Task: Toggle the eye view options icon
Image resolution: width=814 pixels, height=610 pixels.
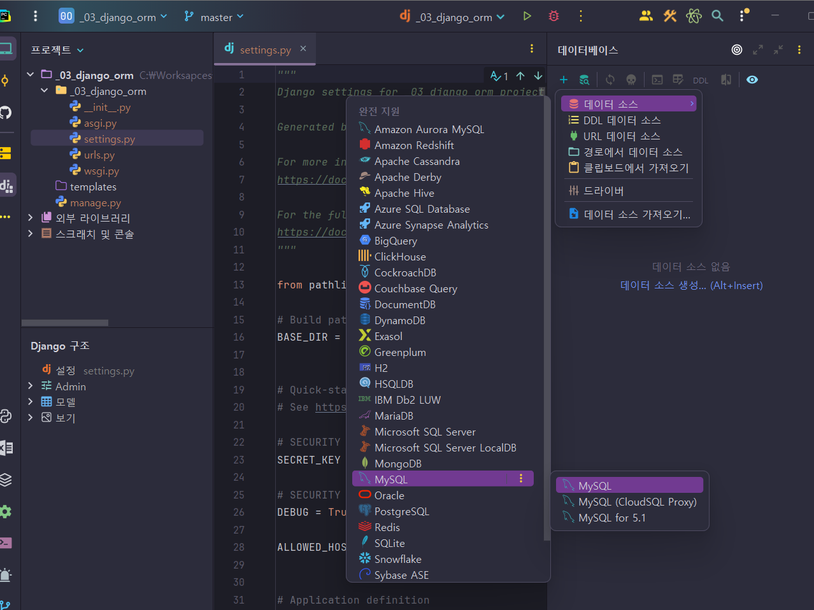Action: click(752, 80)
